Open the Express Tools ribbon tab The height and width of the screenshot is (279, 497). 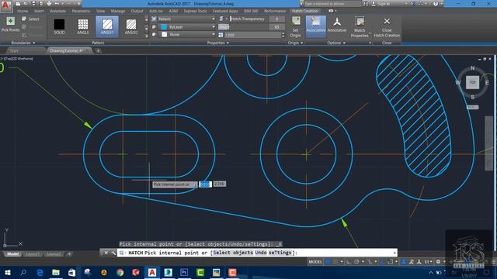point(195,11)
